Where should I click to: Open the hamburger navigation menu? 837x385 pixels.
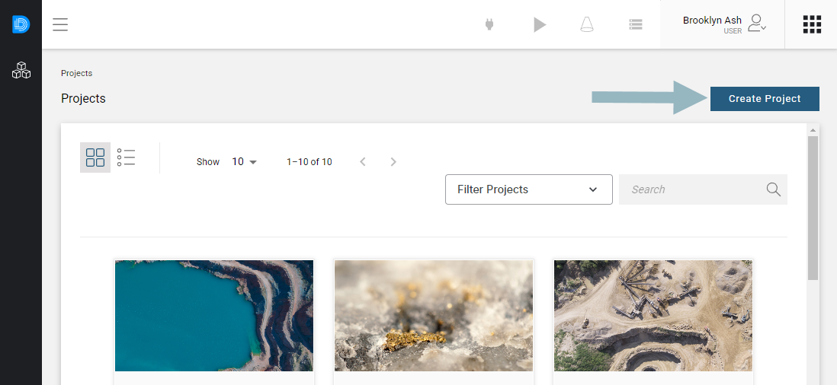coord(60,24)
